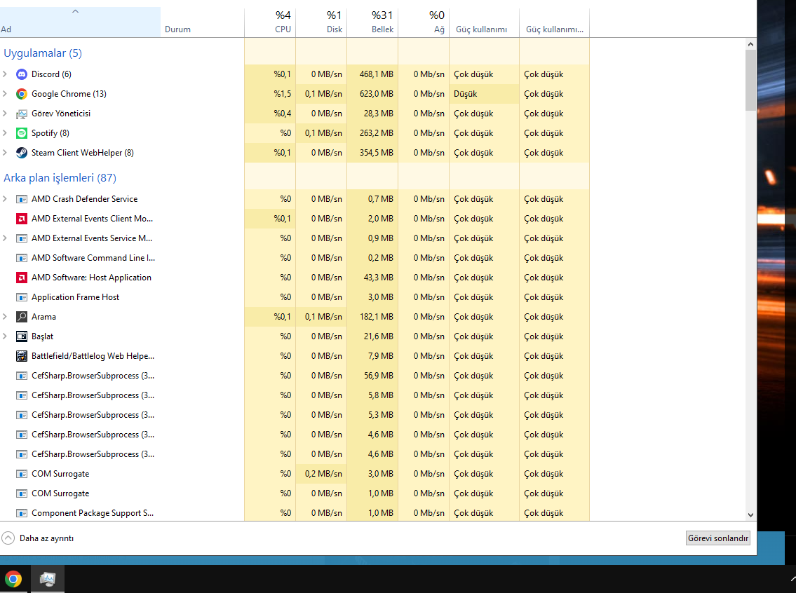Sort processes by Ağ column
This screenshot has width=796, height=593.
(424, 22)
